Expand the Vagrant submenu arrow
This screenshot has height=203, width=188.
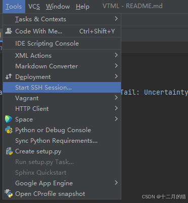coord(116,98)
